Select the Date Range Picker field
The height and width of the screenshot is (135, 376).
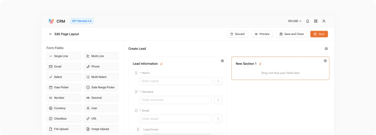click(x=101, y=88)
